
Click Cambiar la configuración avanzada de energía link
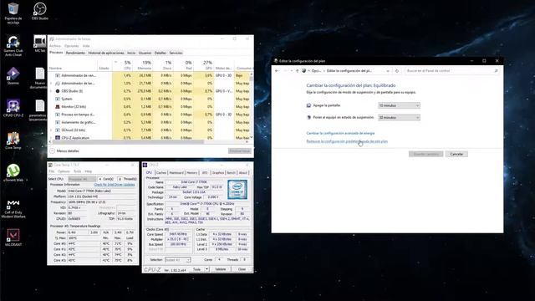(x=340, y=133)
